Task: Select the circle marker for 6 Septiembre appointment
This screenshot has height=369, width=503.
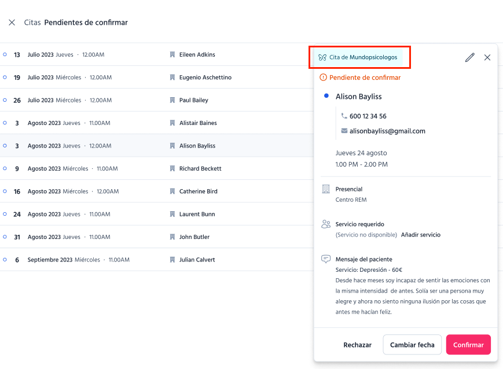Action: click(5, 260)
